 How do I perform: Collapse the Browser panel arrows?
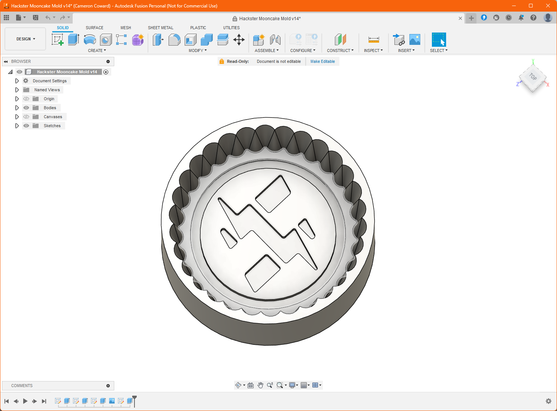coord(6,61)
